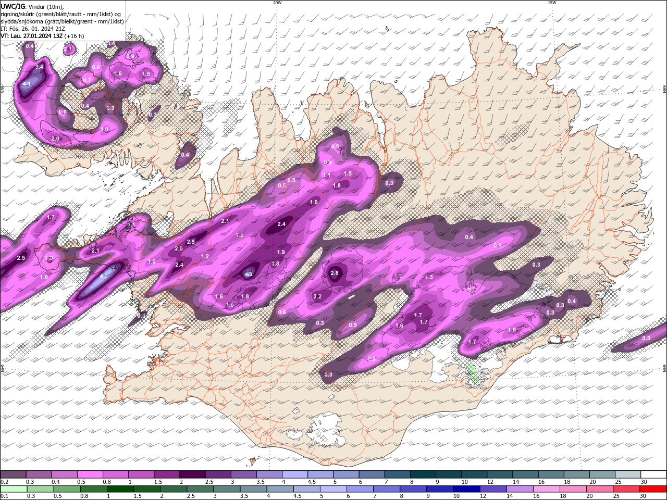
Task: Click the 4.1 precipitation value in the Westfjords
Action: click(27, 84)
